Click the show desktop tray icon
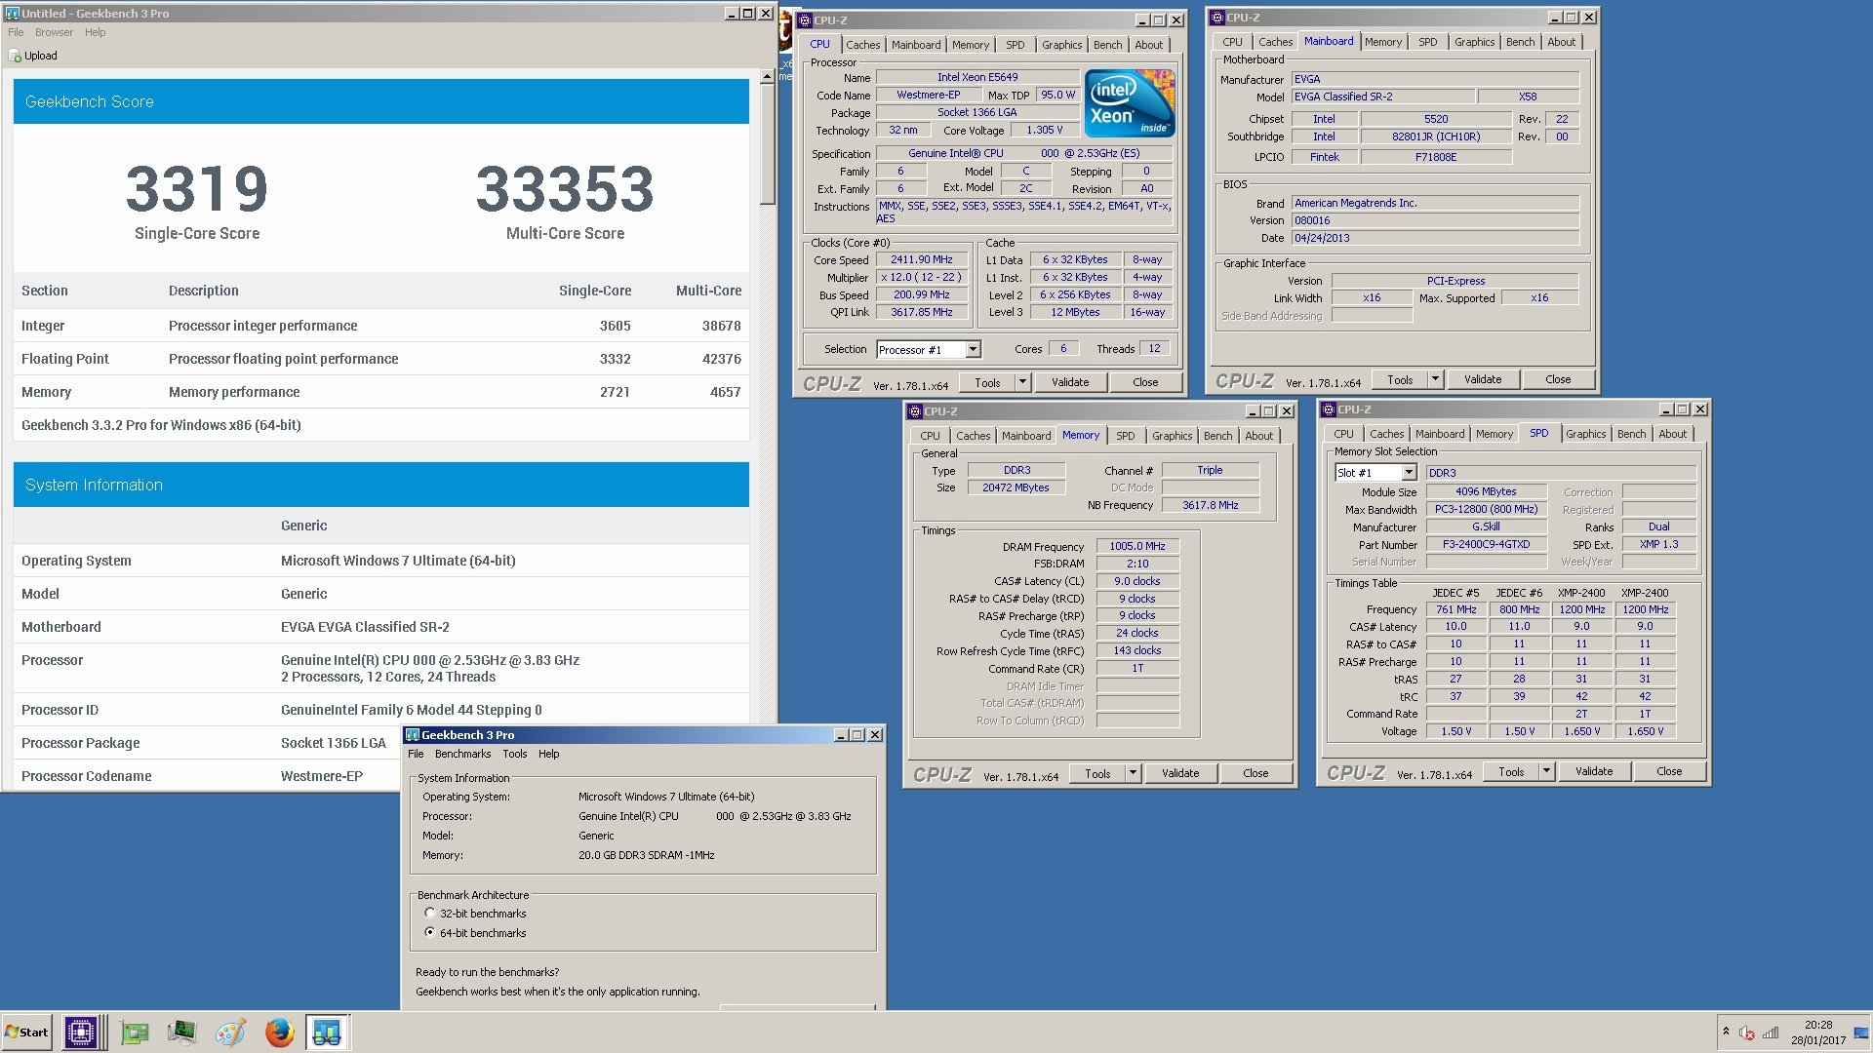 pyautogui.click(x=1861, y=1033)
